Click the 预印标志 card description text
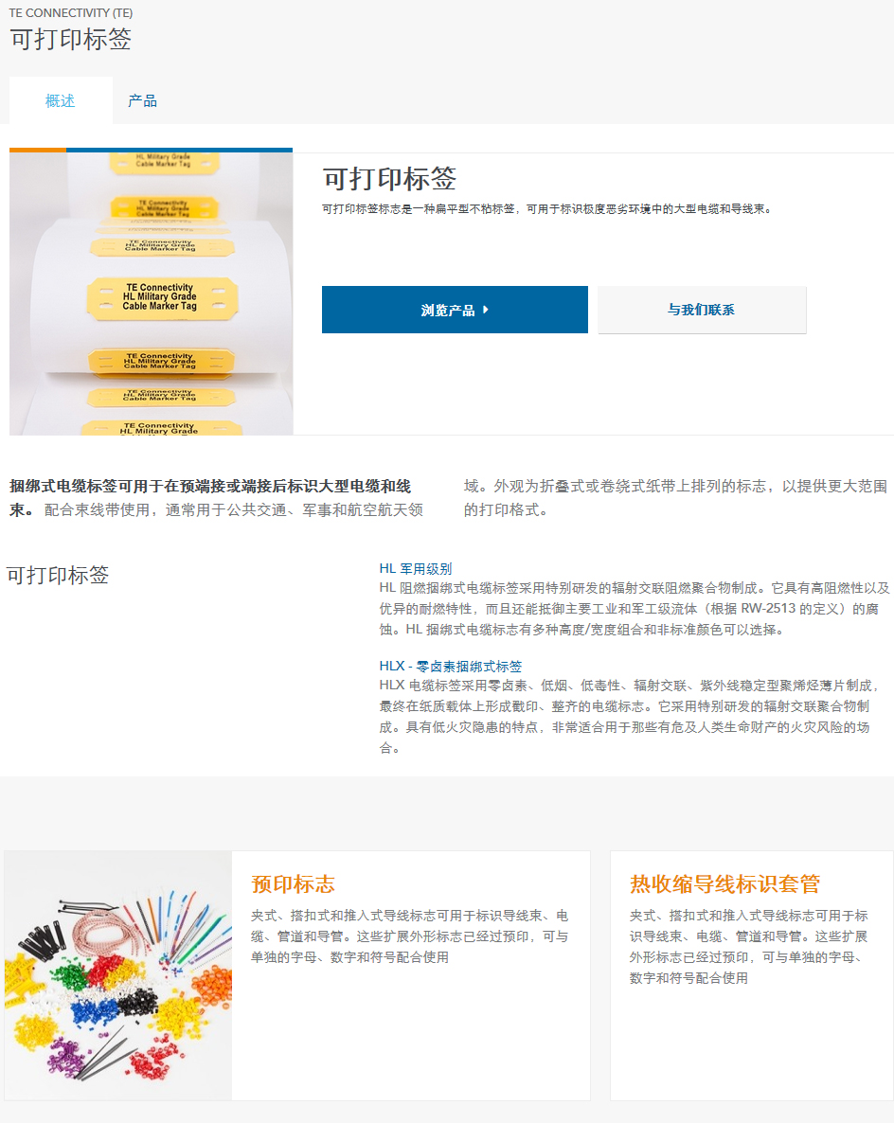894x1123 pixels. [x=410, y=936]
